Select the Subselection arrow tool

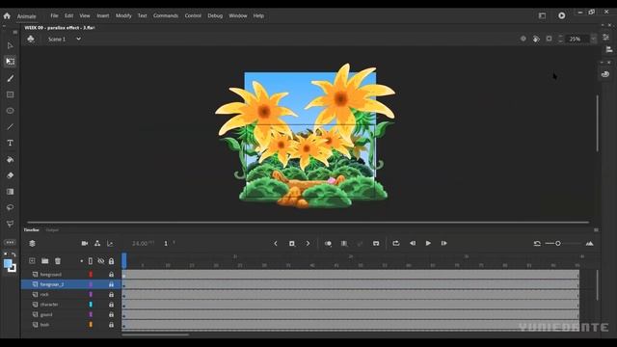coord(11,45)
